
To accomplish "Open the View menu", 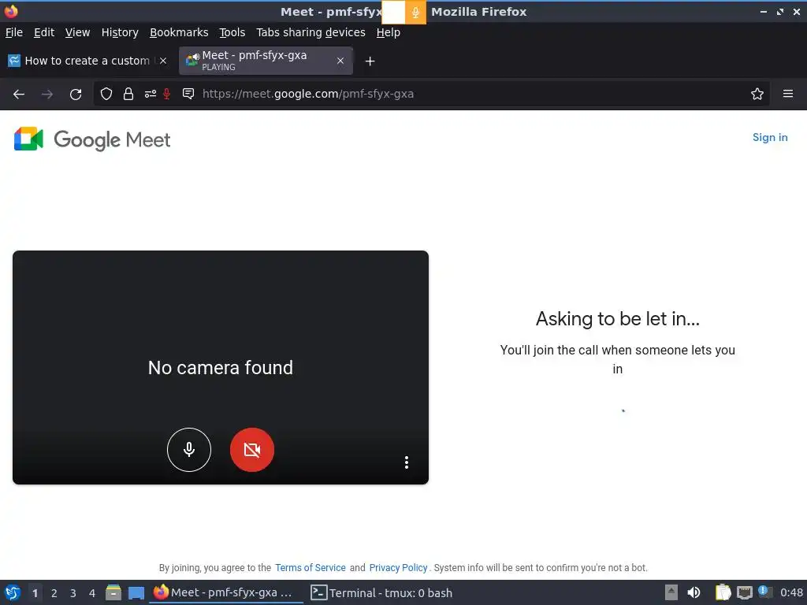I will pos(78,32).
